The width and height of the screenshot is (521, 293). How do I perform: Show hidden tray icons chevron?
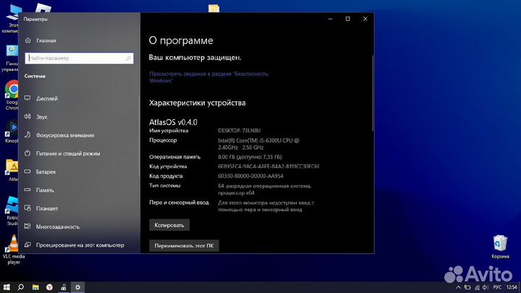(x=458, y=287)
